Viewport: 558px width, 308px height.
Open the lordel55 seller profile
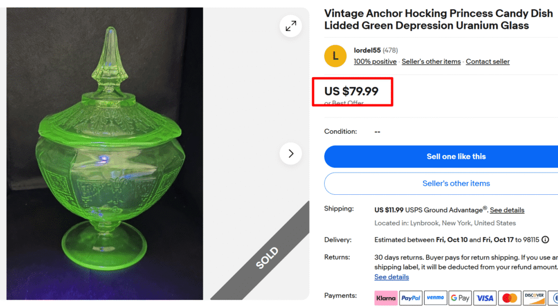pyautogui.click(x=367, y=51)
